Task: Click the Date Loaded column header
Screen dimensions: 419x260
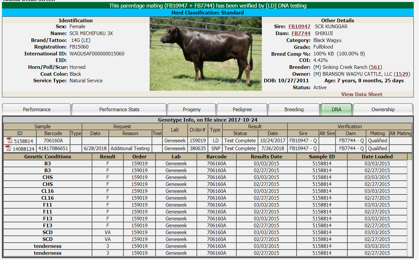Action: [377, 157]
